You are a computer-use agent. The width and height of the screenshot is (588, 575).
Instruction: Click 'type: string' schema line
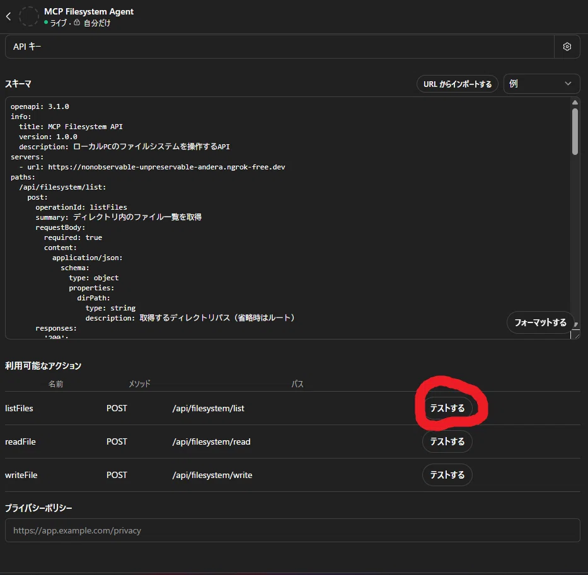pos(111,308)
